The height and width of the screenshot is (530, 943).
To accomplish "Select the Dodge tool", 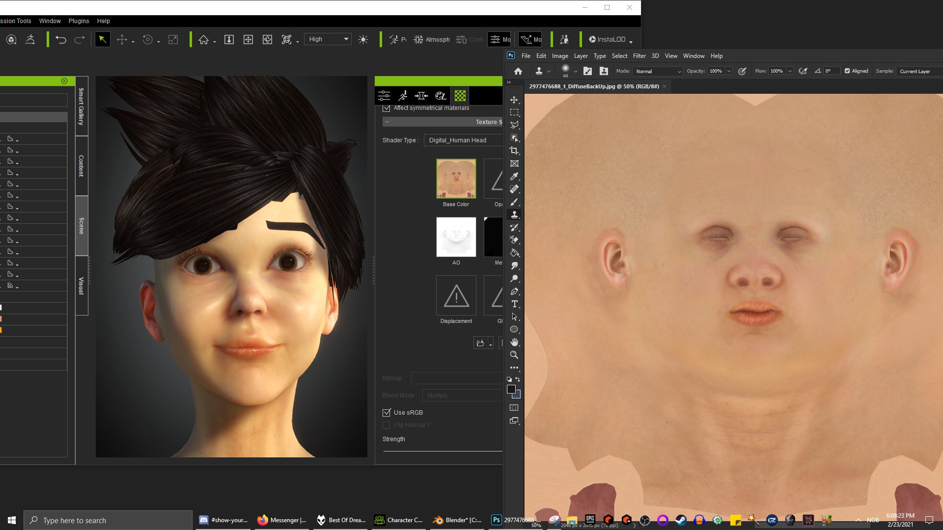I will point(514,278).
